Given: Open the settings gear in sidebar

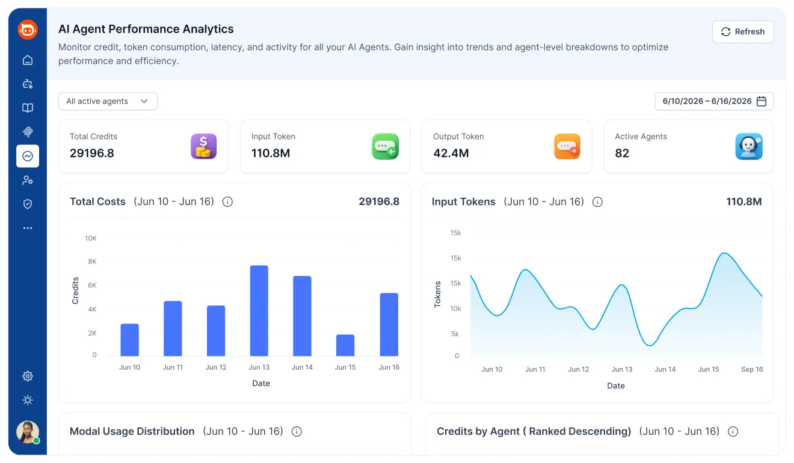Looking at the screenshot, I should pos(28,376).
